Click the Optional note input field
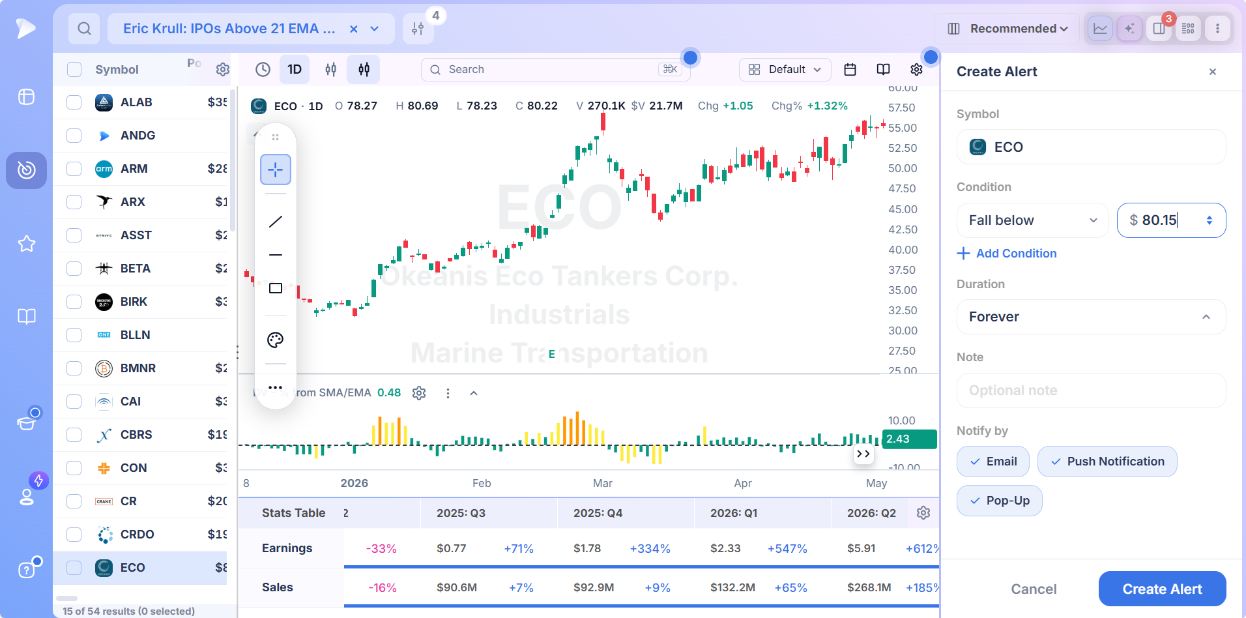1246x618 pixels. 1091,390
